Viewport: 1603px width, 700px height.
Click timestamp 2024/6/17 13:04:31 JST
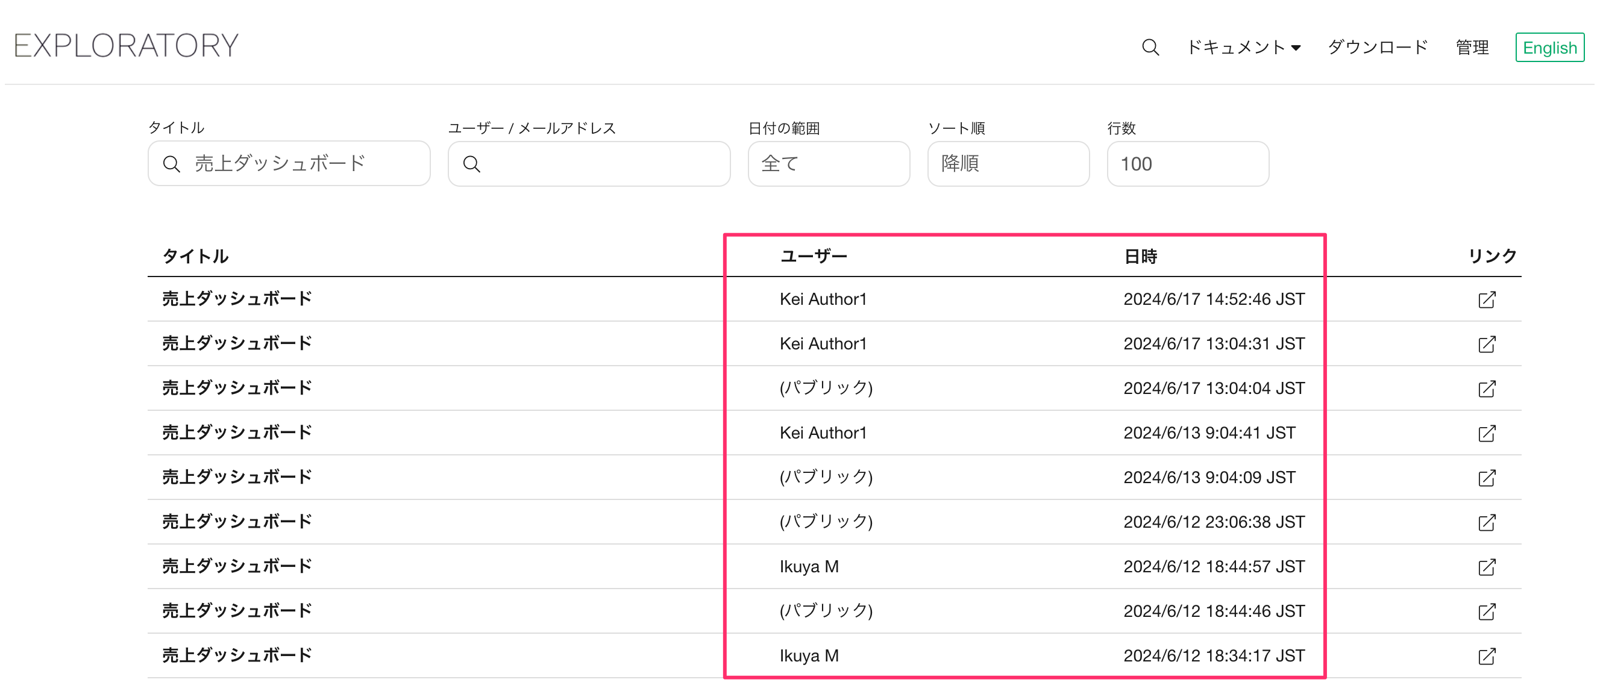point(1214,343)
